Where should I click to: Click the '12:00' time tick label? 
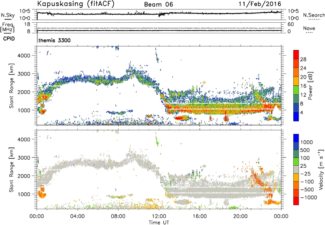click(x=159, y=216)
